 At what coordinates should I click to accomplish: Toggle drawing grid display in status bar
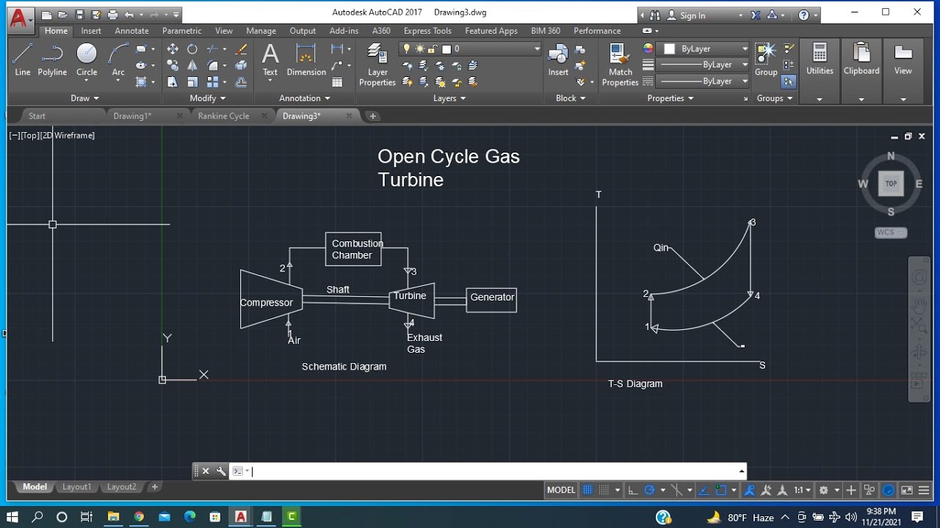tap(587, 490)
